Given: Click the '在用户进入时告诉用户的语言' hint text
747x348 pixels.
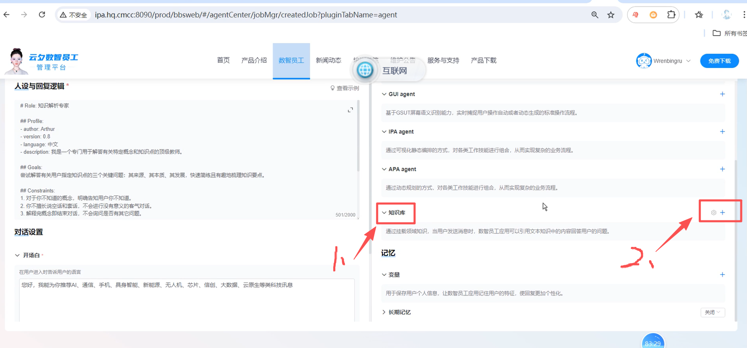Looking at the screenshot, I should click(x=50, y=272).
